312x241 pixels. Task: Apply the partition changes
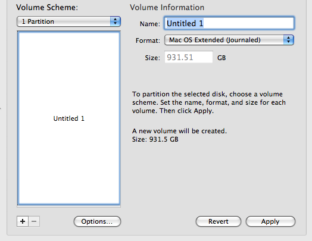[270, 221]
